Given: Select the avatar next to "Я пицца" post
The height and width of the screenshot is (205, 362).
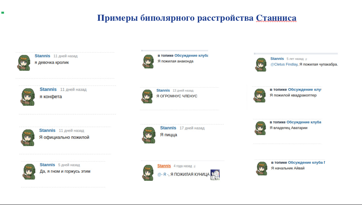Looking at the screenshot, I should [149, 135].
